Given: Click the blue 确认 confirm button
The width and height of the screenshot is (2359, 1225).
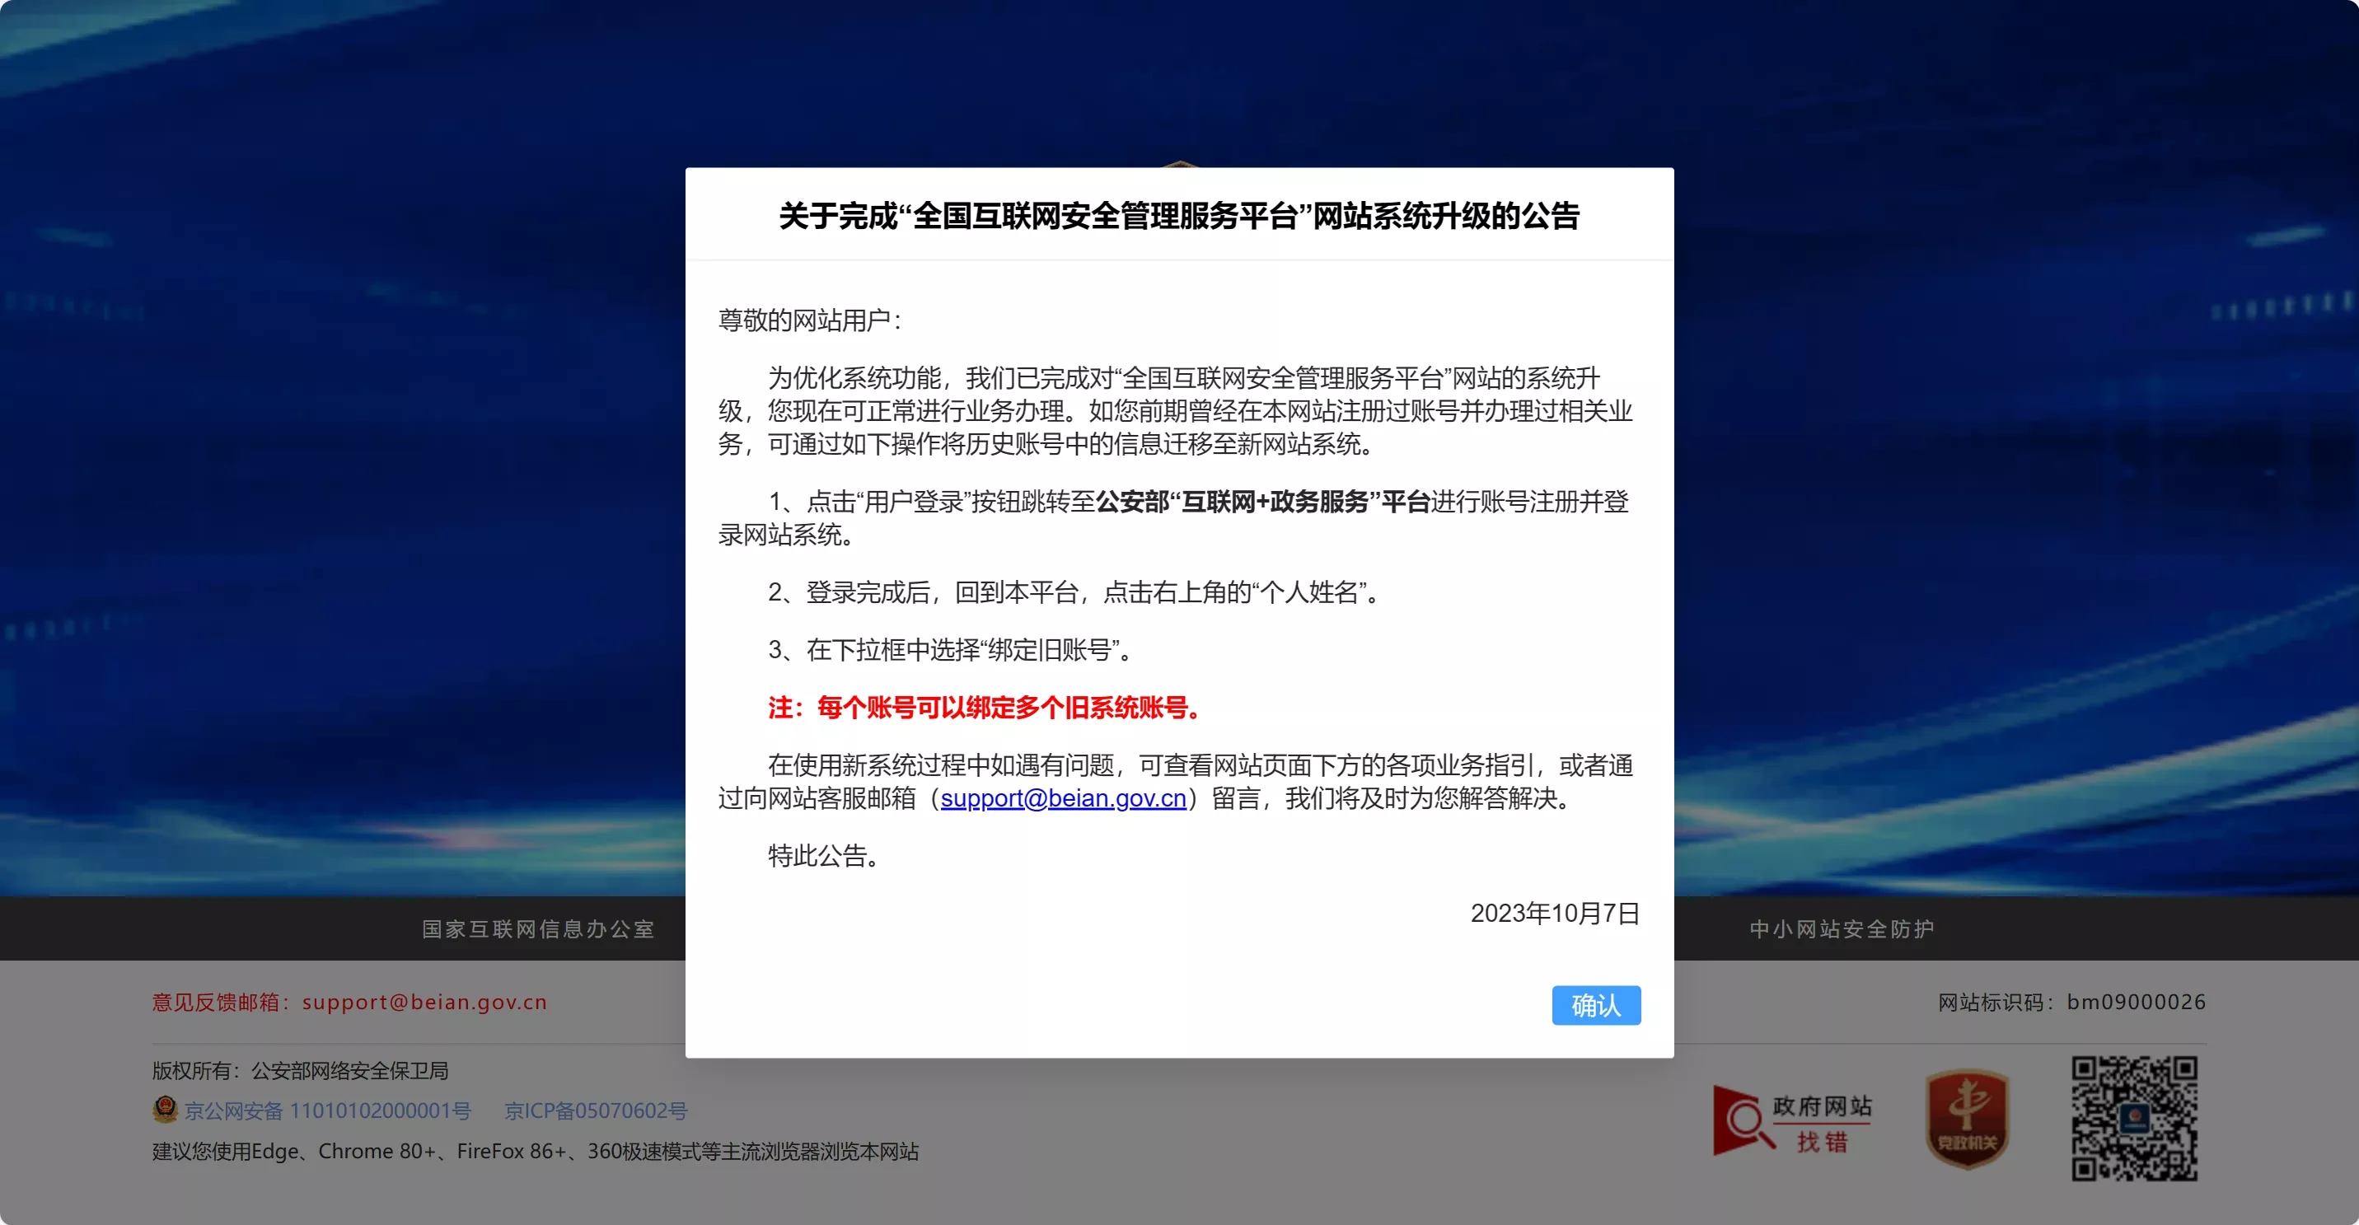Looking at the screenshot, I should pos(1595,1005).
